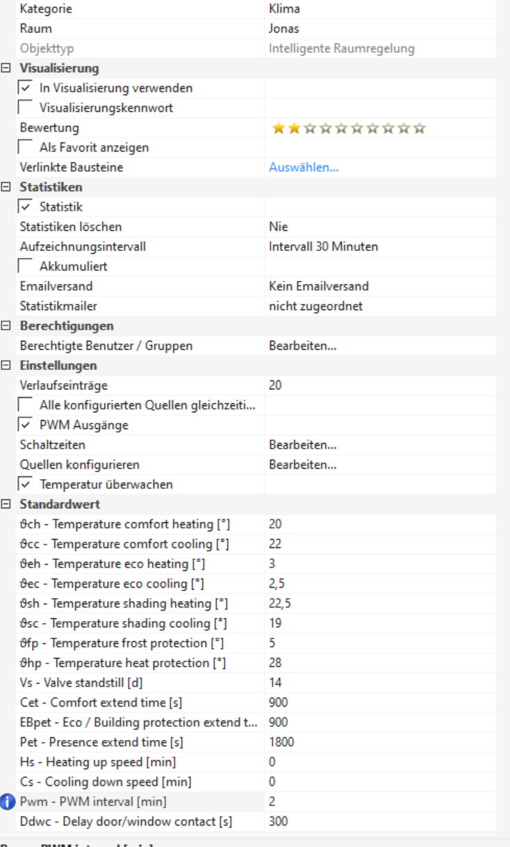Collapse the Statistiken section

[x=6, y=187]
